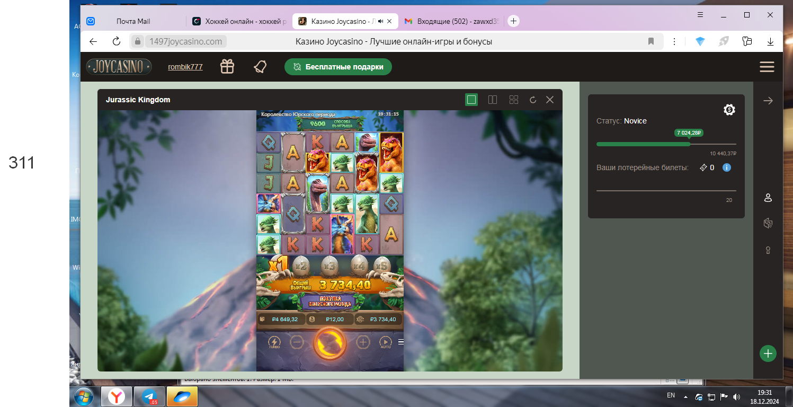Open notifications bell icon
This screenshot has width=793, height=407.
260,67
